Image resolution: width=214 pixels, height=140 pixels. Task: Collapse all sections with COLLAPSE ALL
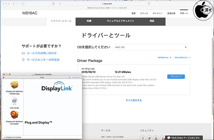[182, 58]
